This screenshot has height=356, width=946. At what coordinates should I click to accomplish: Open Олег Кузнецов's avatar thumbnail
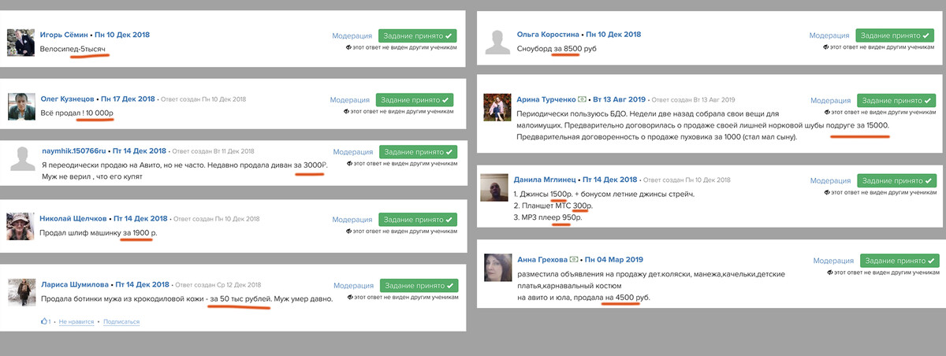coord(20,106)
